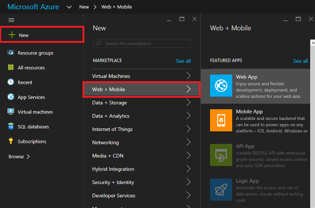Expand the Data + Analytics chevron
The width and height of the screenshot is (315, 208).
[188, 116]
